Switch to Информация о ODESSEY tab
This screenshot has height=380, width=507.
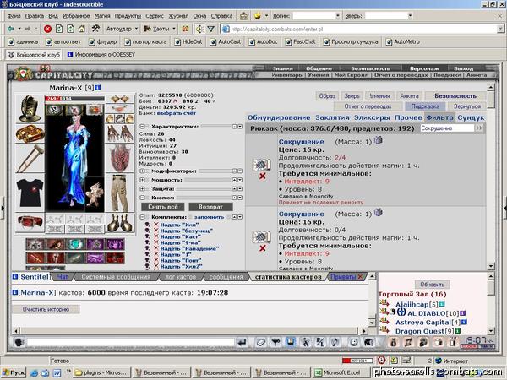point(101,55)
